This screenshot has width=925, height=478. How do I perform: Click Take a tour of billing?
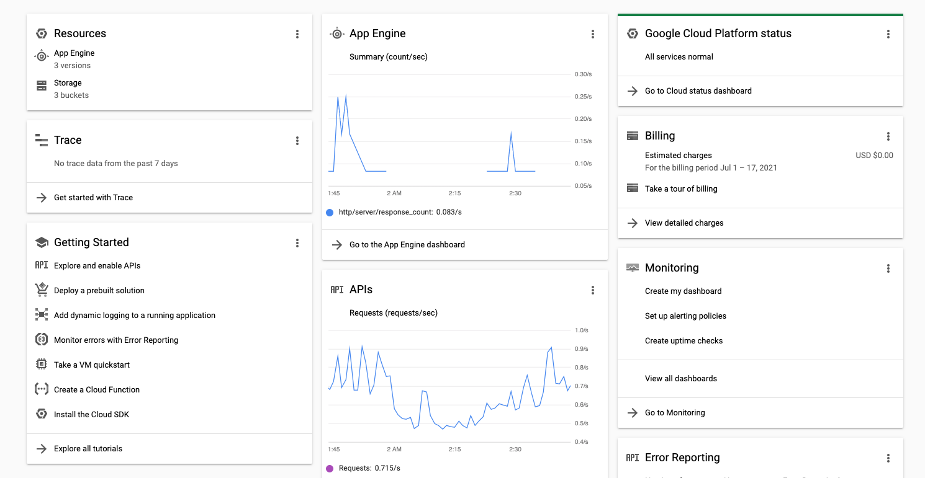click(x=681, y=189)
